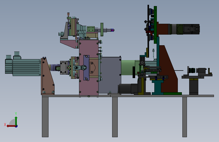The image size is (219, 142).
Task: Click the green Y axis arrow of the triad
Action: click(x=16, y=121)
